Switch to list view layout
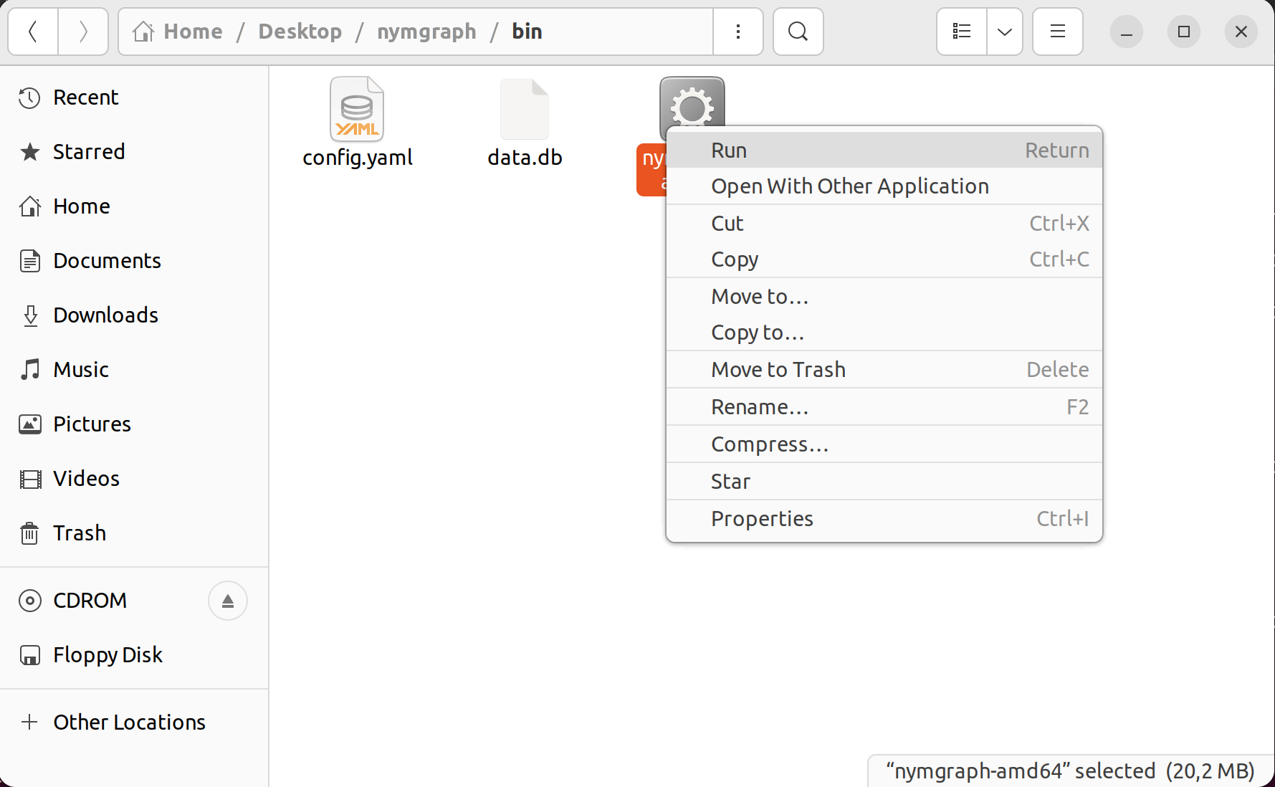The image size is (1275, 787). click(x=960, y=32)
